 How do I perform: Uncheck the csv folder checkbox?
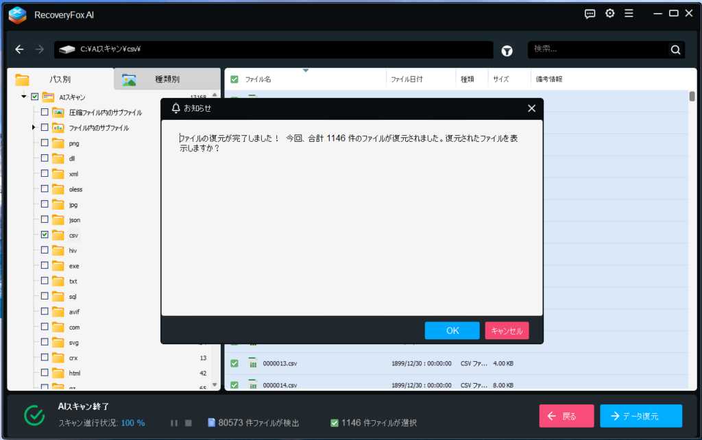coord(45,235)
